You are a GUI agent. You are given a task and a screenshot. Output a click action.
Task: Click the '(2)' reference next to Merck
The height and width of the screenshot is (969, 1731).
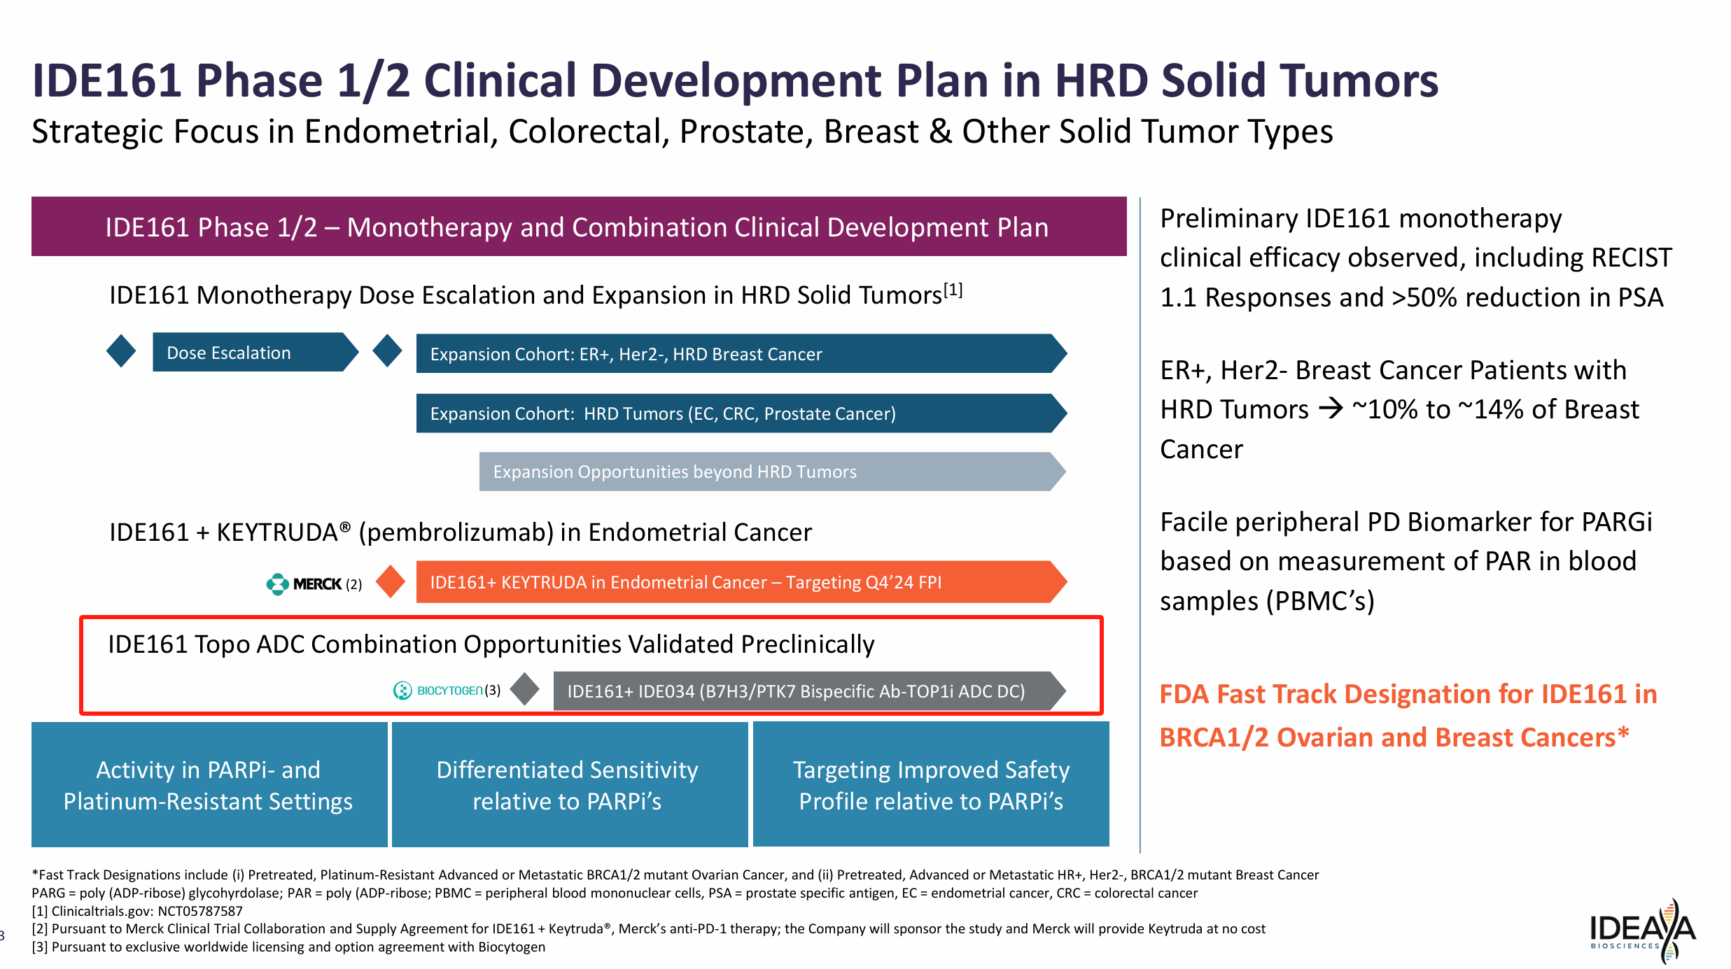[354, 584]
